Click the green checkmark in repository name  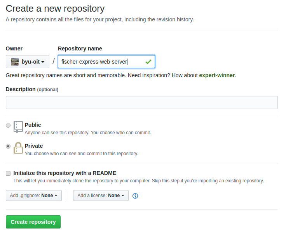point(148,62)
